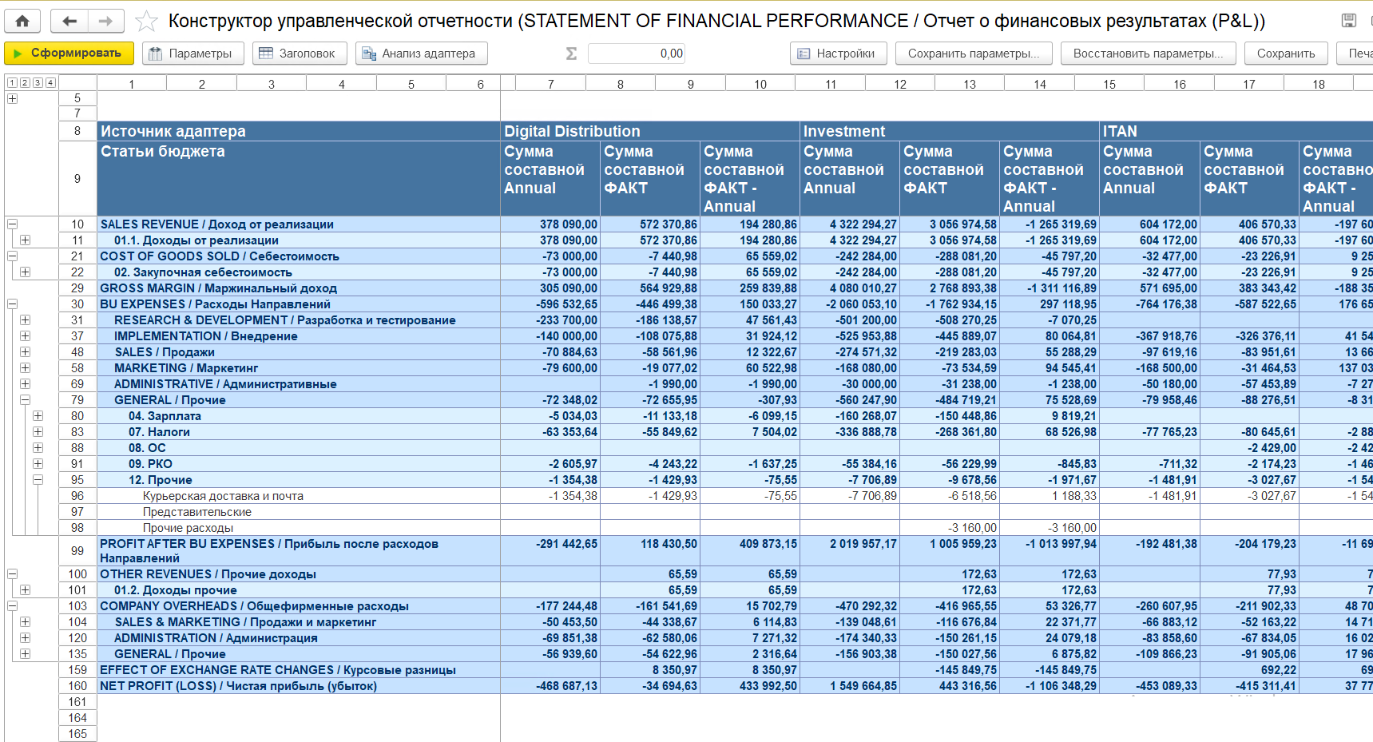Select the ITAN header cell

pyautogui.click(x=1236, y=131)
